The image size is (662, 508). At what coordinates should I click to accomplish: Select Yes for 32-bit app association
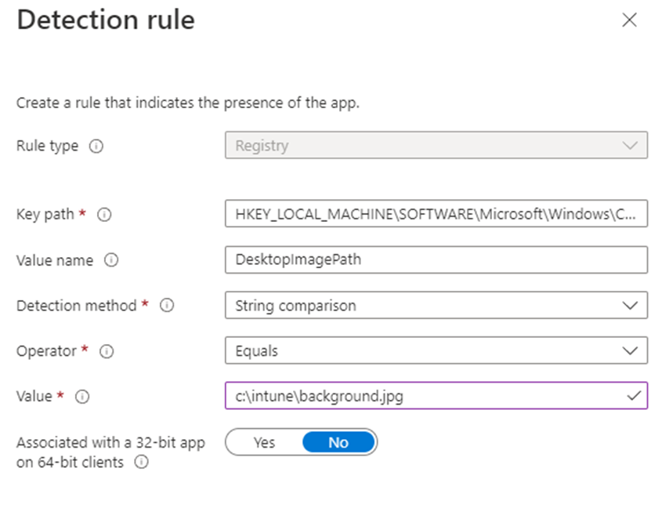click(x=264, y=442)
